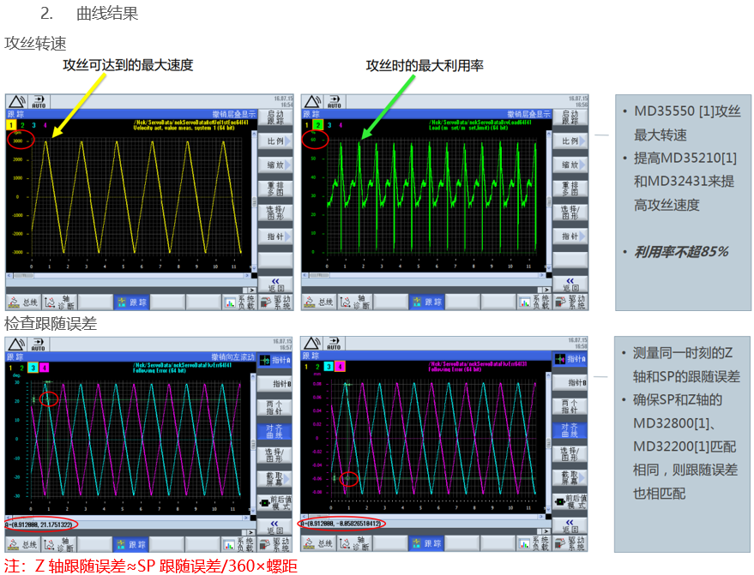Expand 比例 submenu in green load screen

pyautogui.click(x=570, y=141)
